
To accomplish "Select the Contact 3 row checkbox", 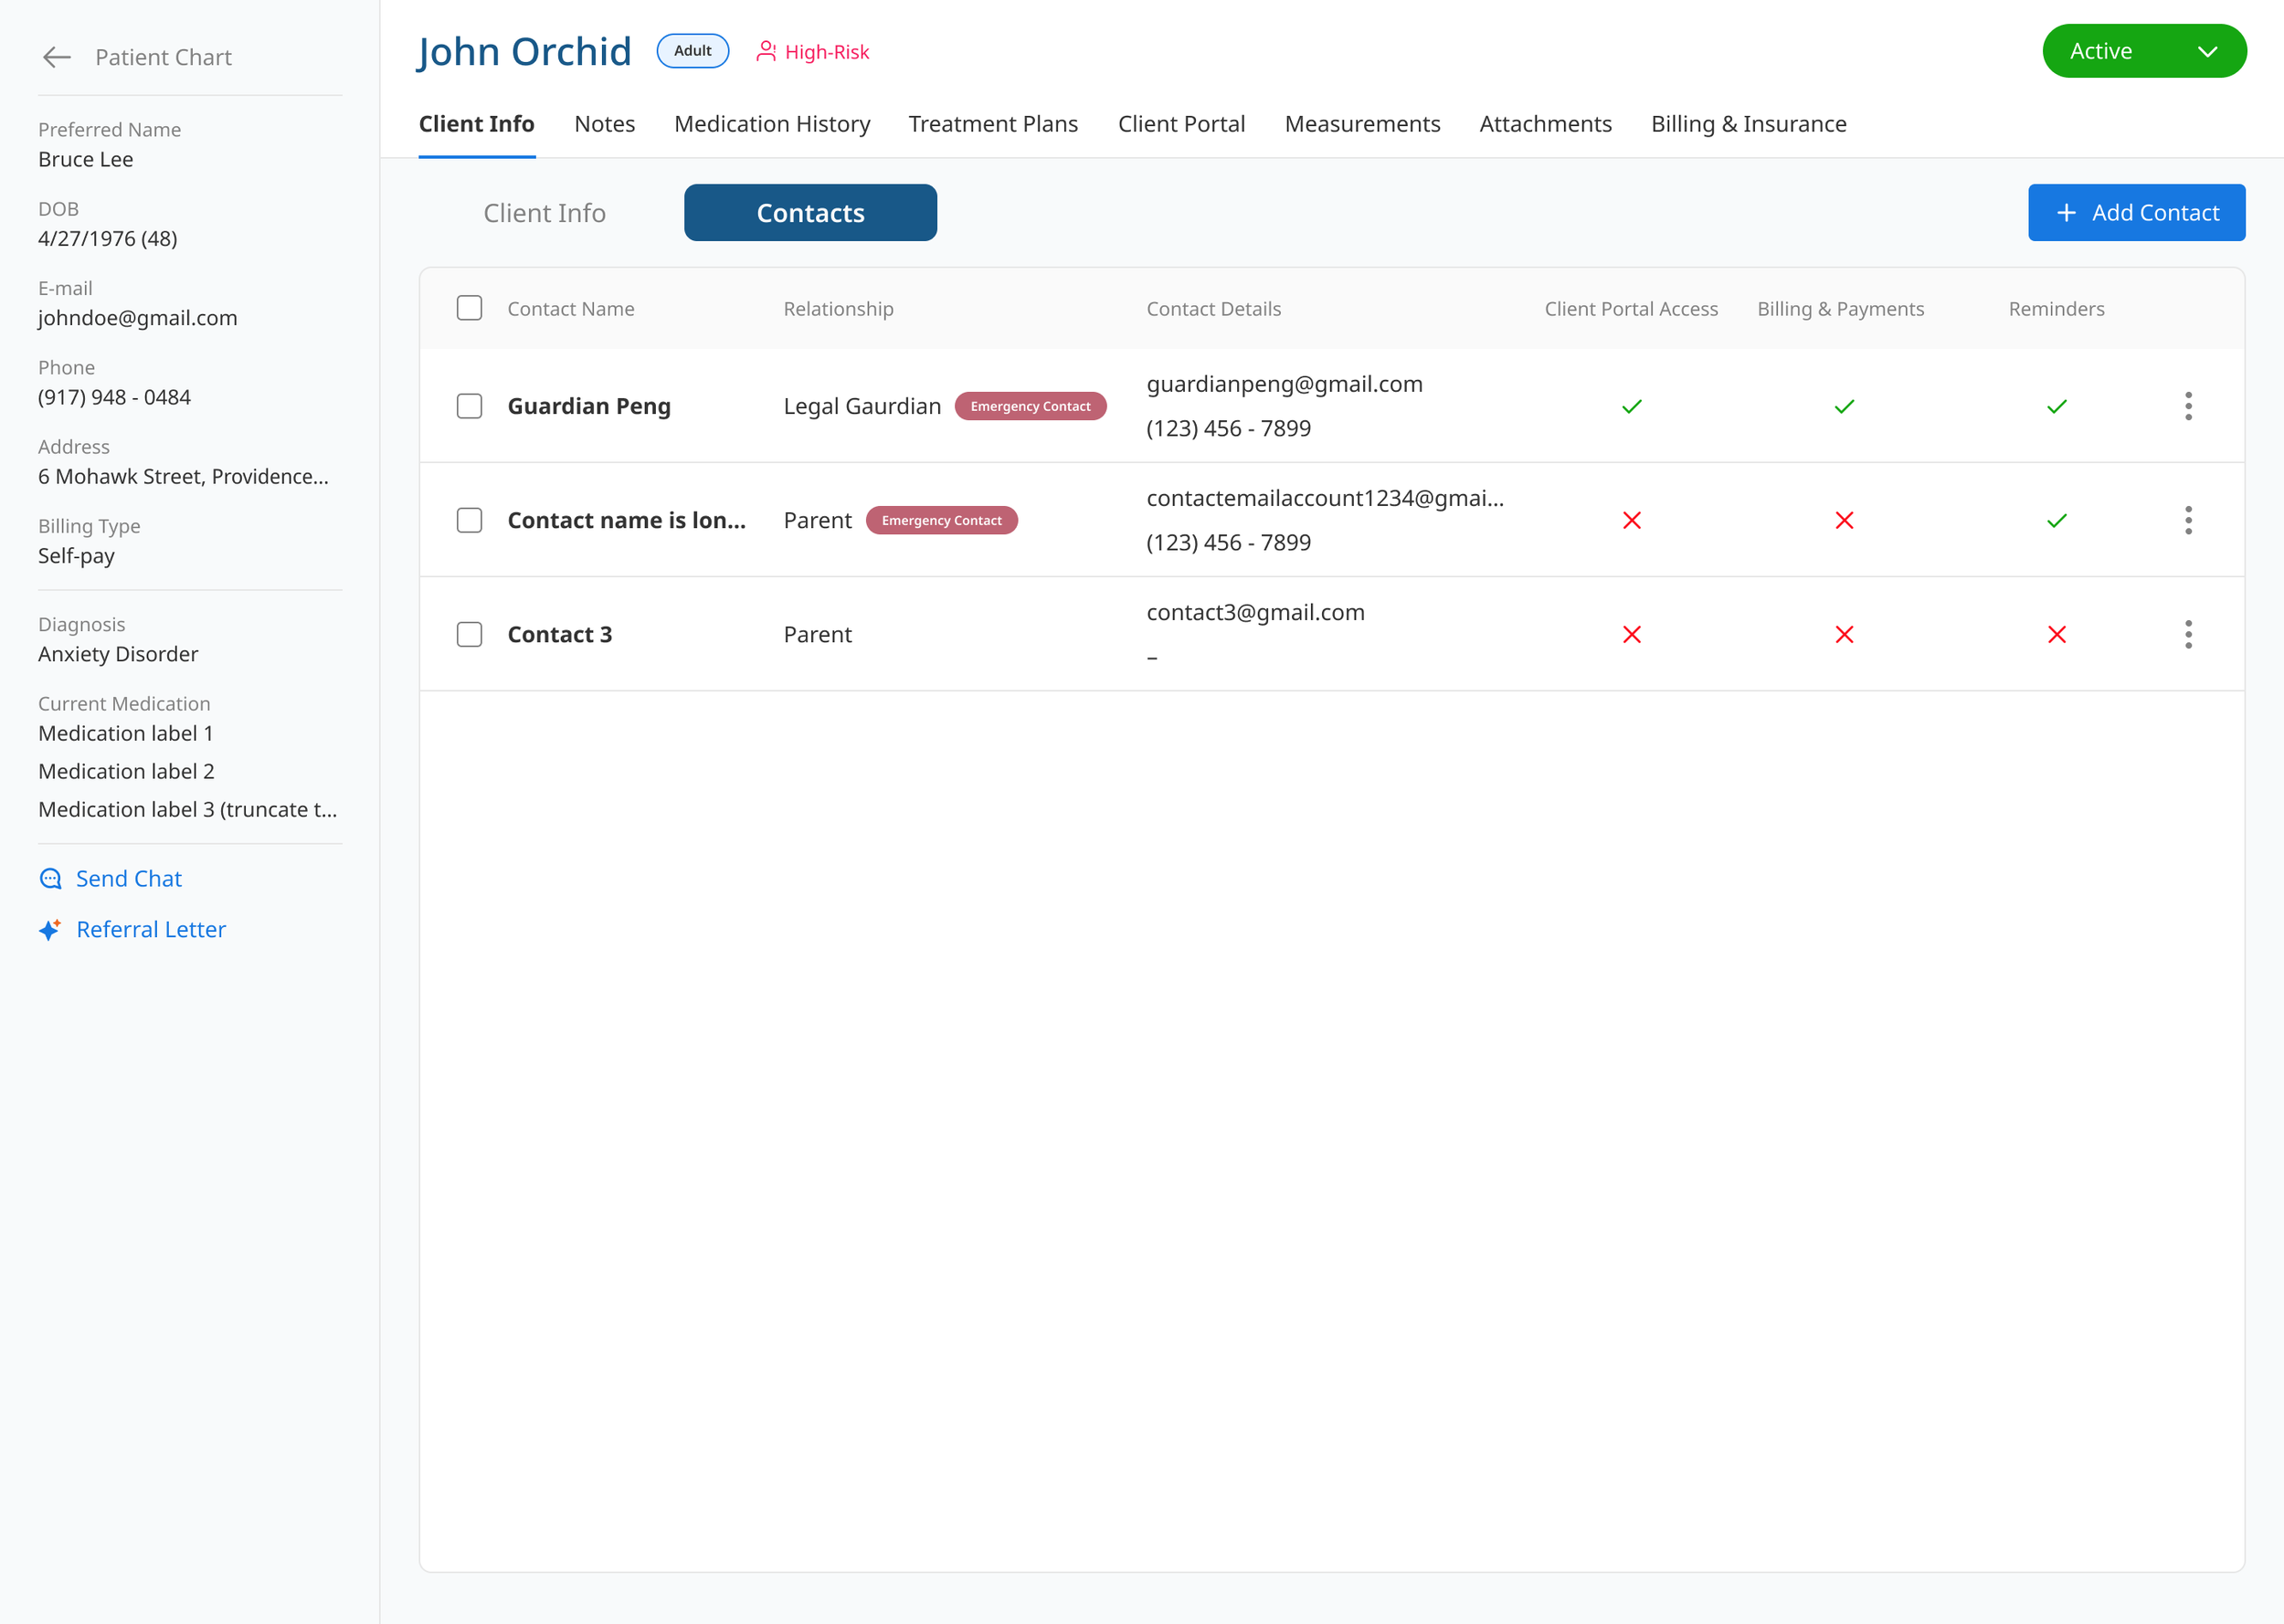I will (469, 634).
